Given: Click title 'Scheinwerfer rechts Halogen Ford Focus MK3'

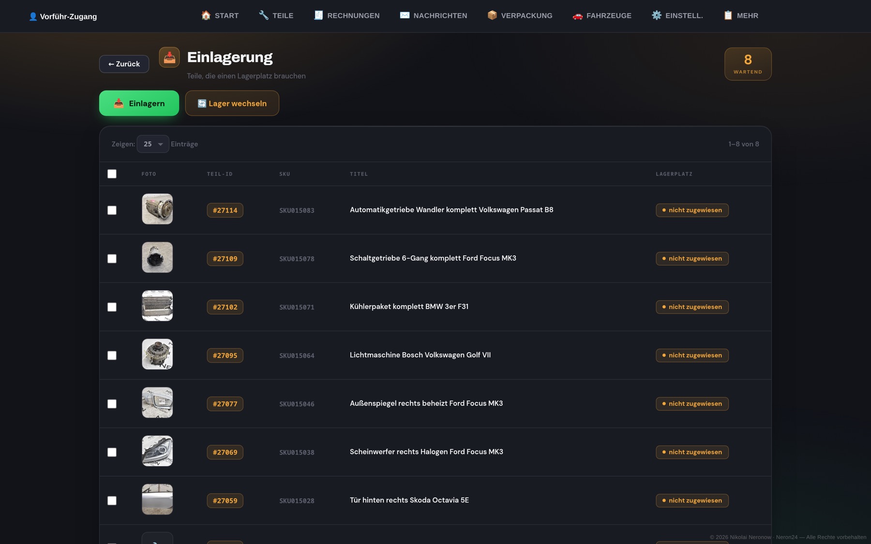Looking at the screenshot, I should tap(426, 452).
